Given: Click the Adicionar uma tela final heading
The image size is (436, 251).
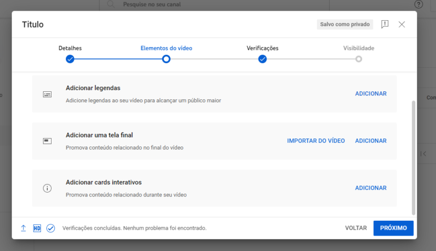Looking at the screenshot, I should point(99,135).
